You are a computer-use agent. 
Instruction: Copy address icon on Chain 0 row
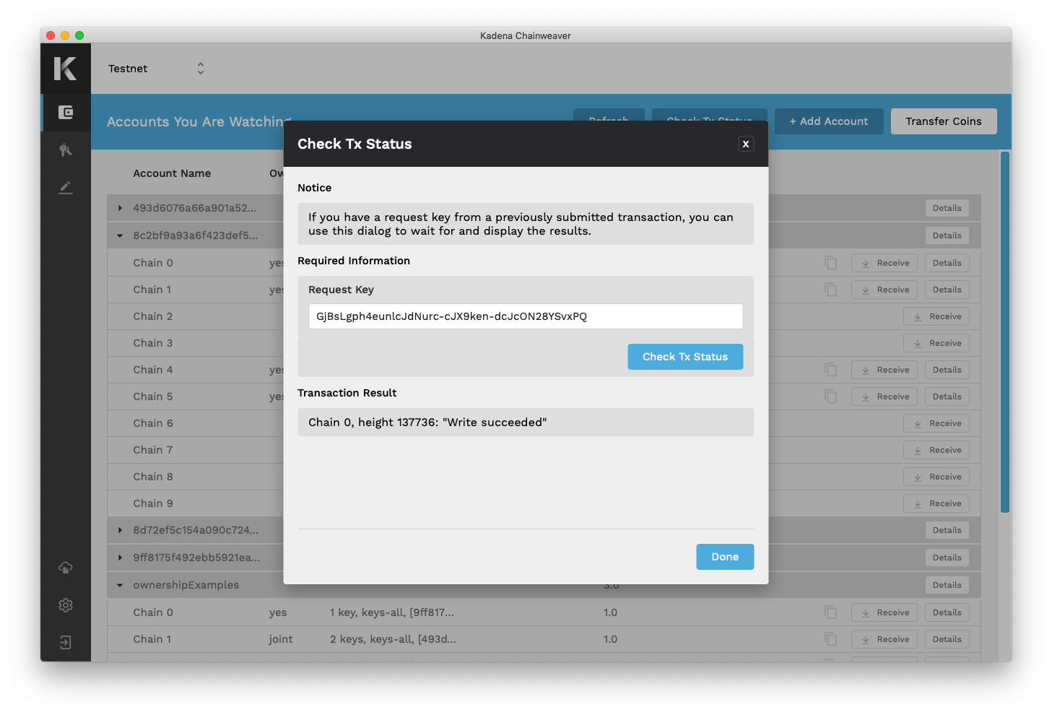[x=831, y=263]
